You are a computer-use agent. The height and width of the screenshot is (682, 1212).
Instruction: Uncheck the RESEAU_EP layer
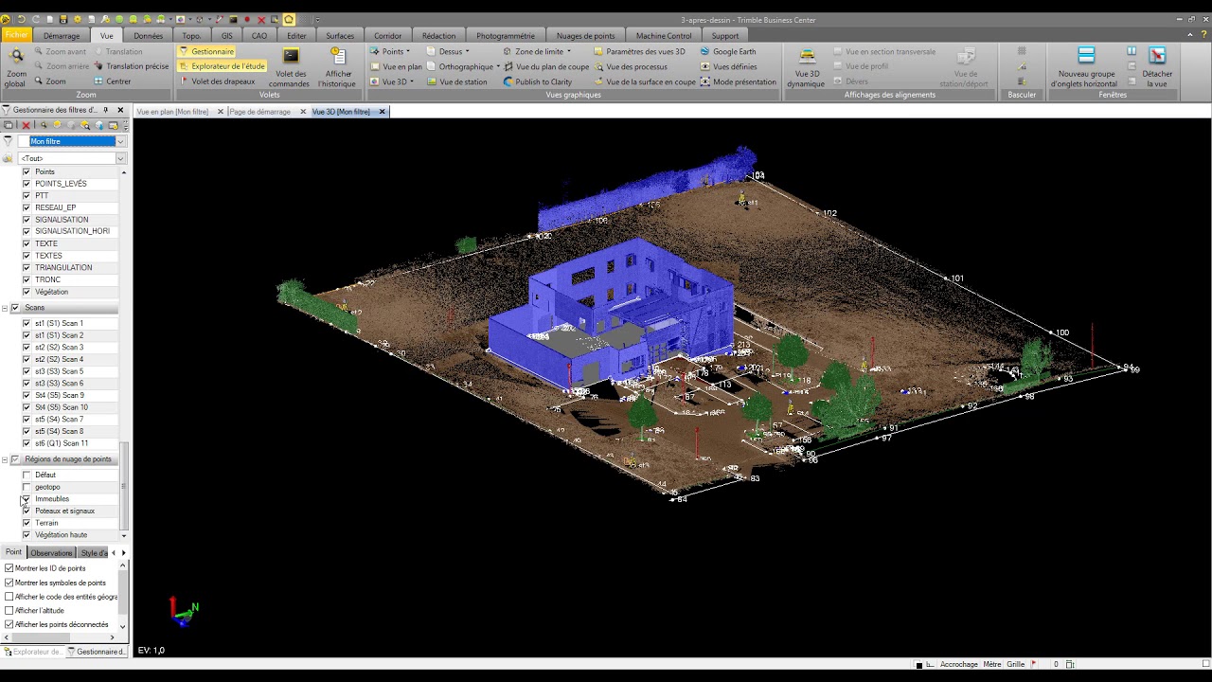[27, 207]
